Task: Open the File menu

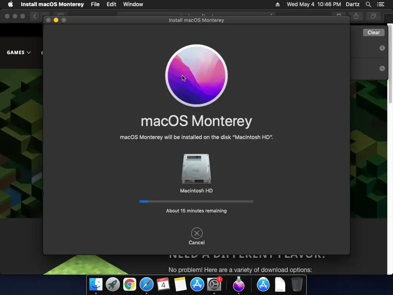Action: tap(95, 4)
